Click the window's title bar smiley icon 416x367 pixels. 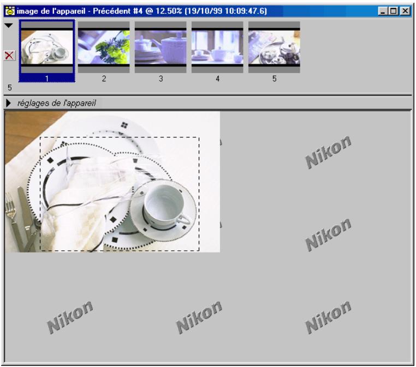[x=10, y=11]
